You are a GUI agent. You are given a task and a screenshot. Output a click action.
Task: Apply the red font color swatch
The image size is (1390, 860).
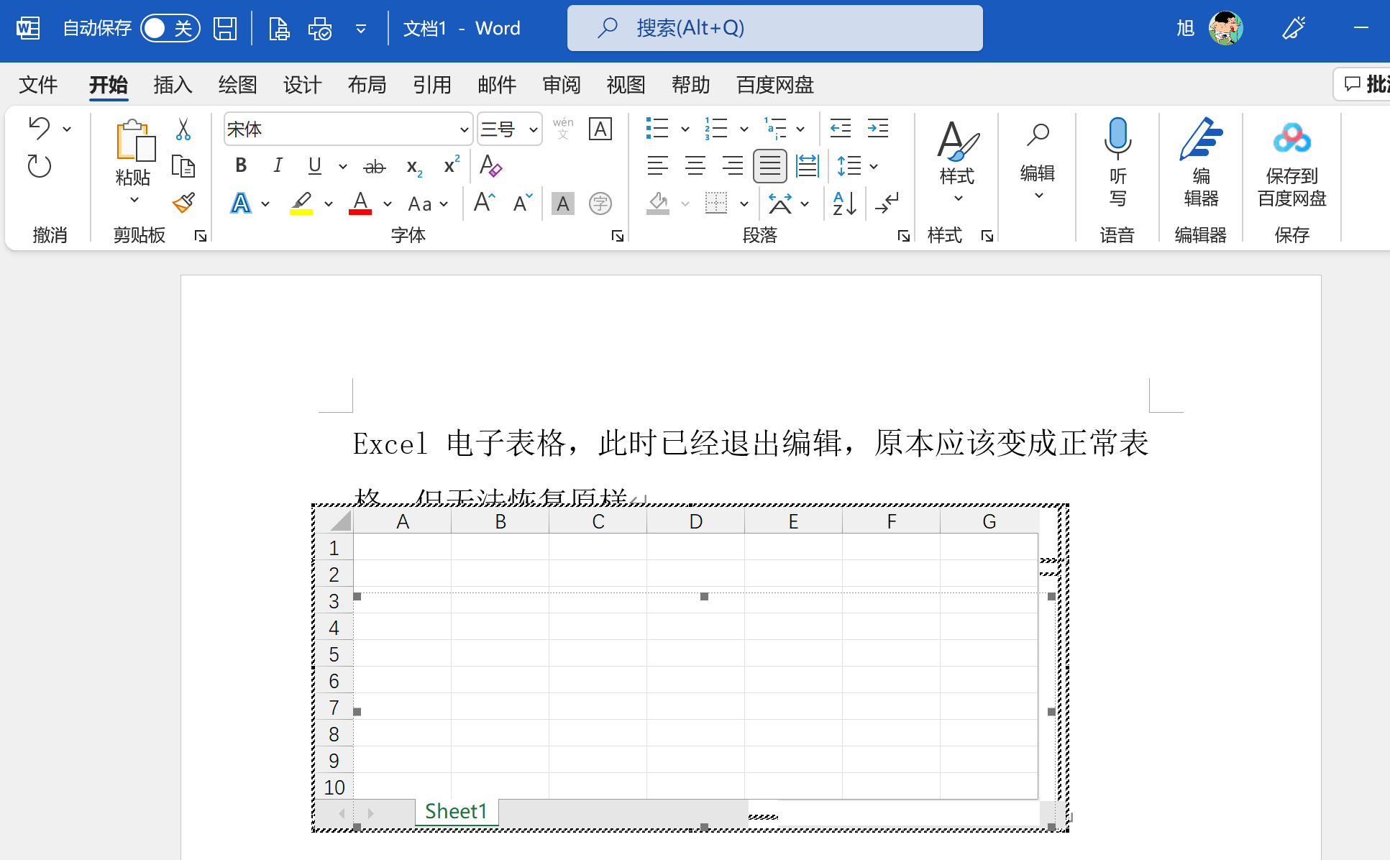coord(360,203)
